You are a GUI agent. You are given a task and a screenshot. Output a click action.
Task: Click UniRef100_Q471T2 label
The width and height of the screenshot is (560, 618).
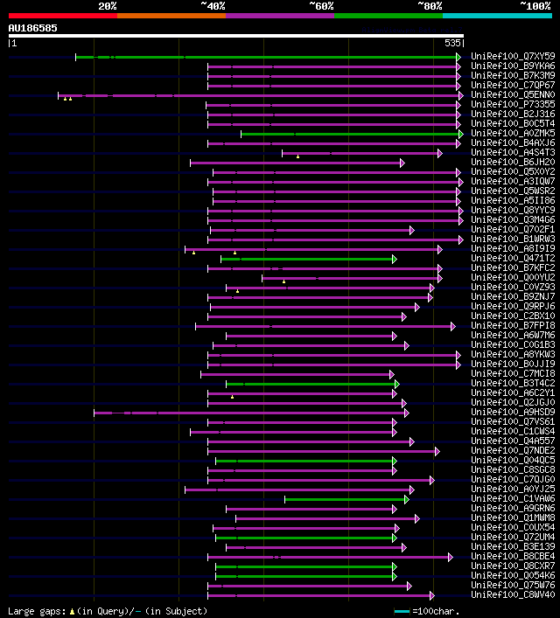point(513,258)
